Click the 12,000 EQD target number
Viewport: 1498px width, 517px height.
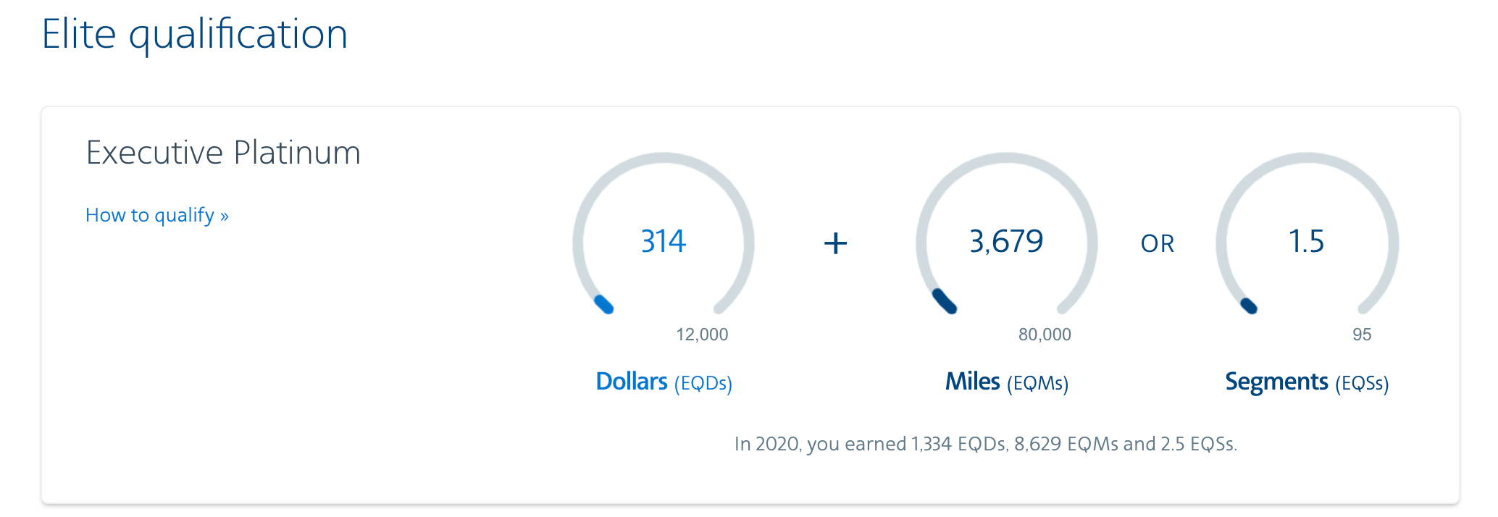[x=702, y=335]
